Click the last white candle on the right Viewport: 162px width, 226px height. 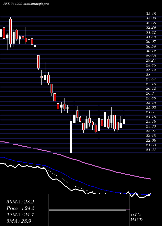pyautogui.click(x=124, y=121)
